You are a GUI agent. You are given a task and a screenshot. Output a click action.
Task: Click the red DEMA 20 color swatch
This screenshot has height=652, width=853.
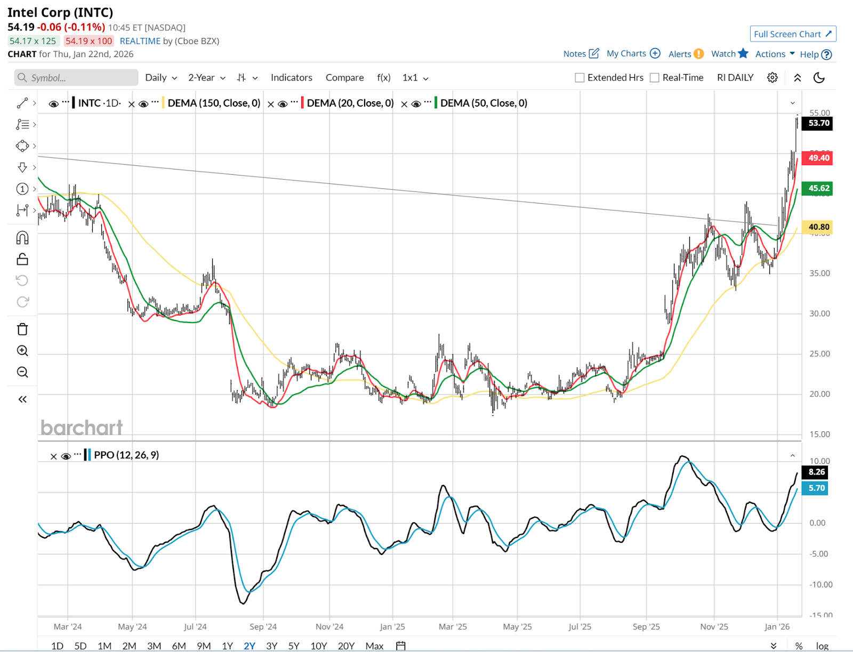303,103
